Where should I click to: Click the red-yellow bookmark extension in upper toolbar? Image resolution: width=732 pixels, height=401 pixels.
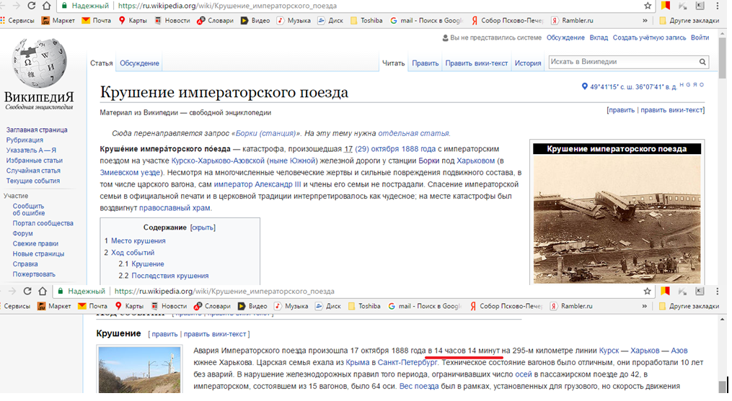(665, 6)
